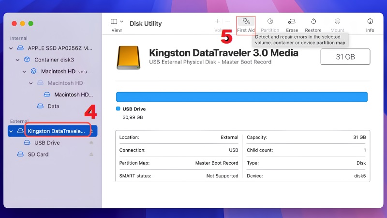
Task: Collapse the Kingston DataTraveler entry
Action: [x=11, y=131]
